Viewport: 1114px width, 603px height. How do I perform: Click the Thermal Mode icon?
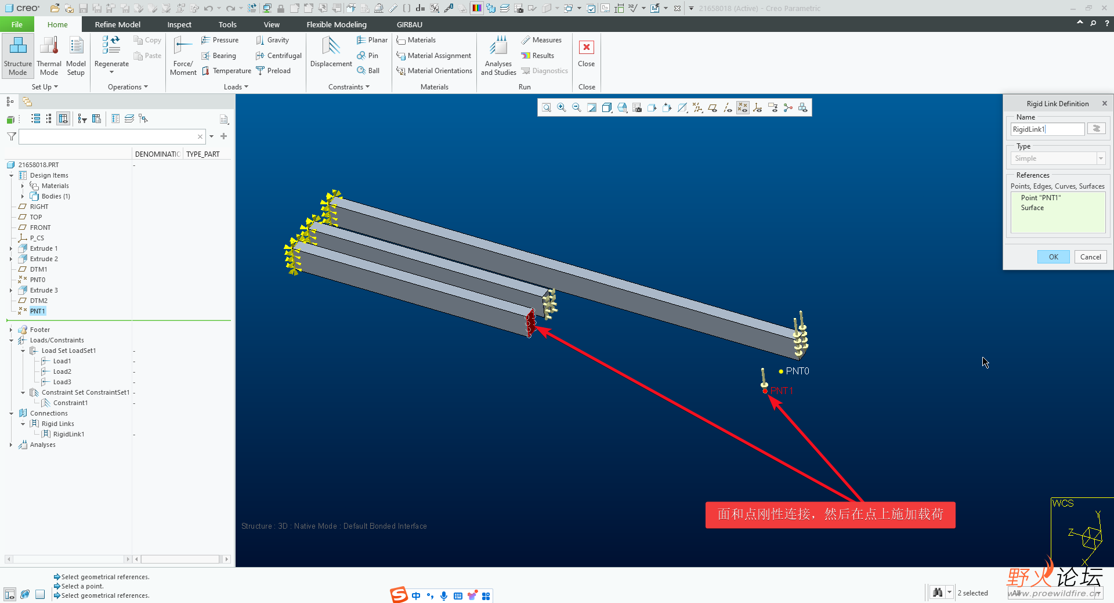[49, 56]
